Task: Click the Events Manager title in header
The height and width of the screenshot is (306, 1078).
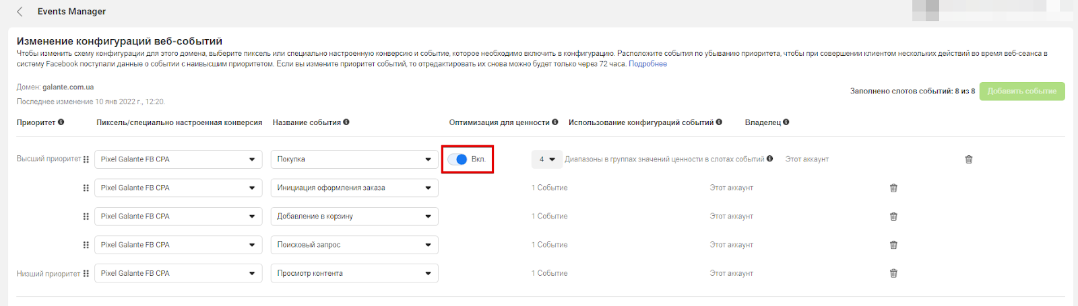Action: point(71,11)
